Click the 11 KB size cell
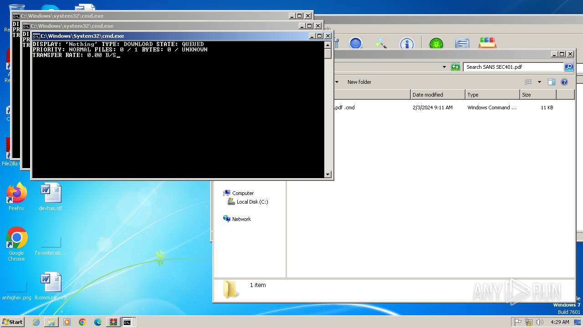The height and width of the screenshot is (328, 583). pyautogui.click(x=547, y=108)
